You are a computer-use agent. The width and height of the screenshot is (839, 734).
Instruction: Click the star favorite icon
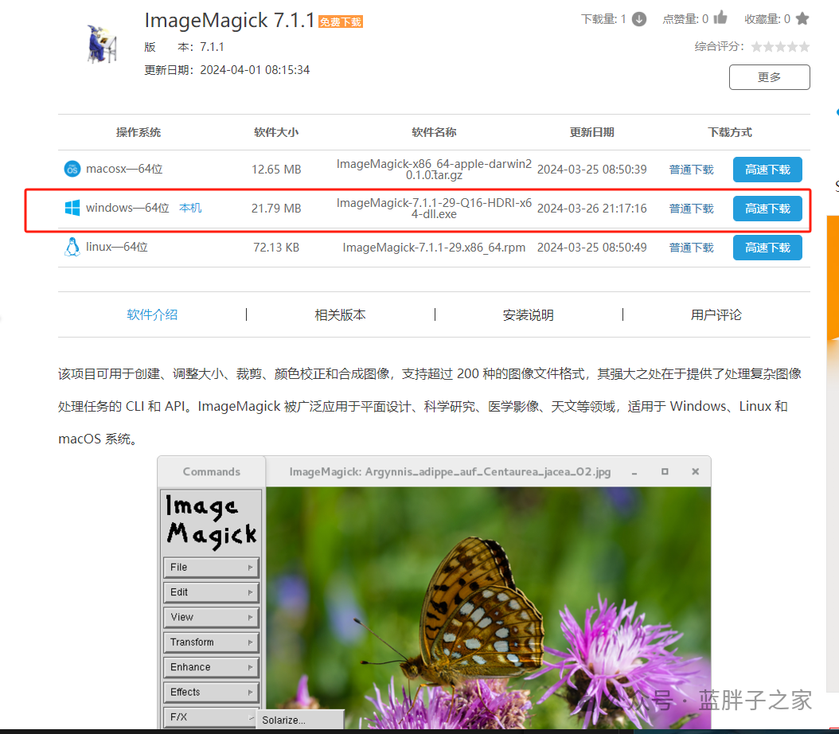(802, 18)
